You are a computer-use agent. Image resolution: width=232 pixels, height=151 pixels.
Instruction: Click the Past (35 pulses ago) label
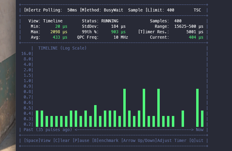pyautogui.click(x=48, y=130)
